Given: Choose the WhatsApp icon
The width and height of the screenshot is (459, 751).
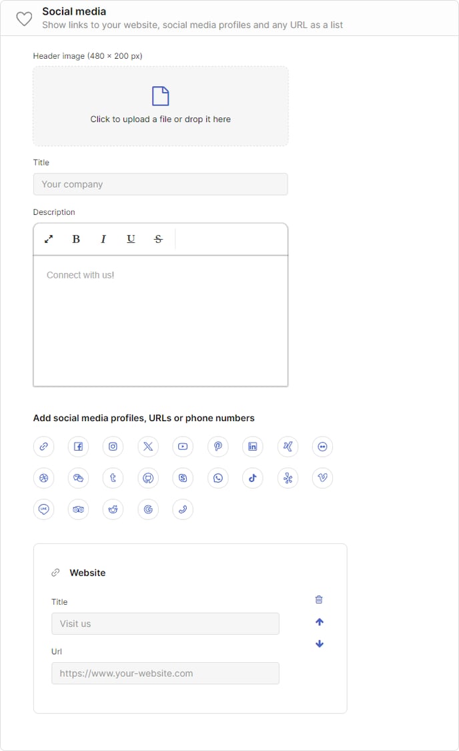Looking at the screenshot, I should pos(217,478).
